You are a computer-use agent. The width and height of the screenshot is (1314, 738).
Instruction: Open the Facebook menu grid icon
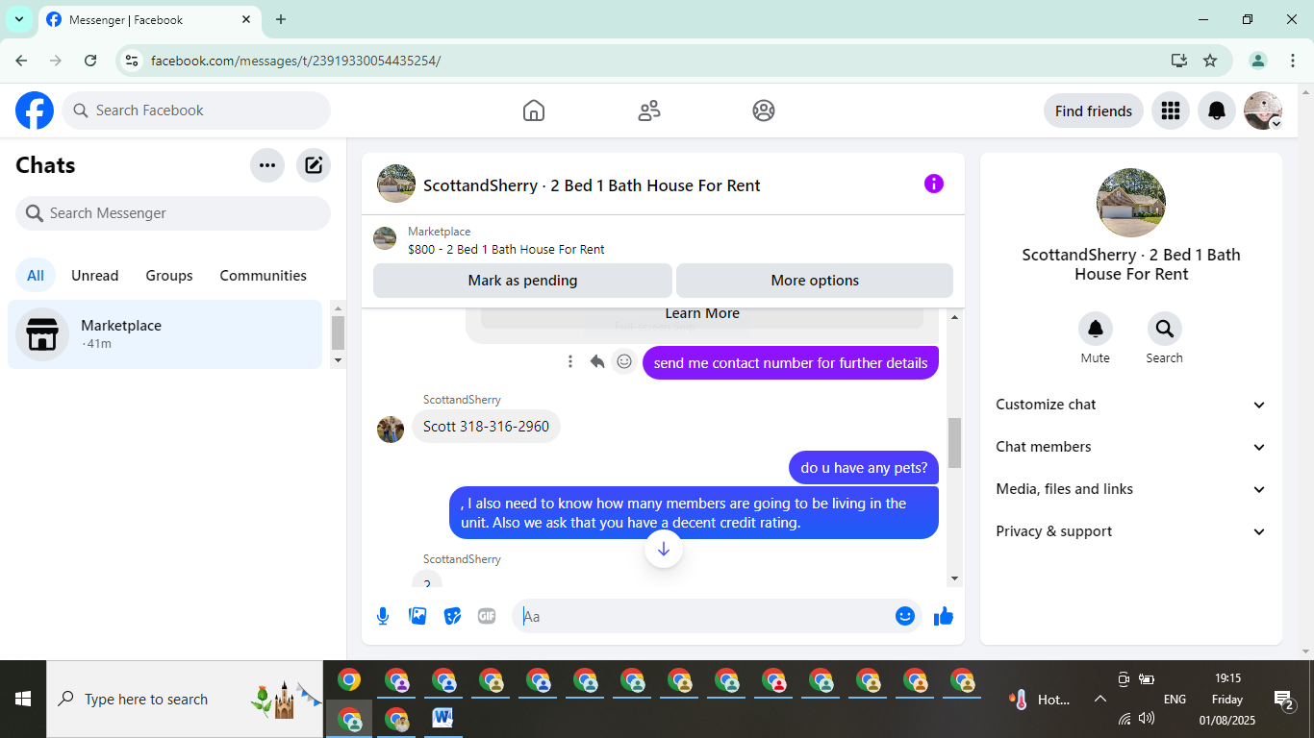coord(1171,111)
